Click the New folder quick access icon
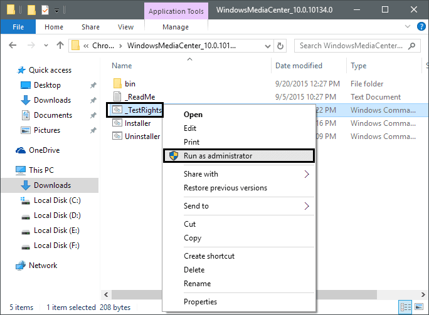The height and width of the screenshot is (315, 429). 31,10
